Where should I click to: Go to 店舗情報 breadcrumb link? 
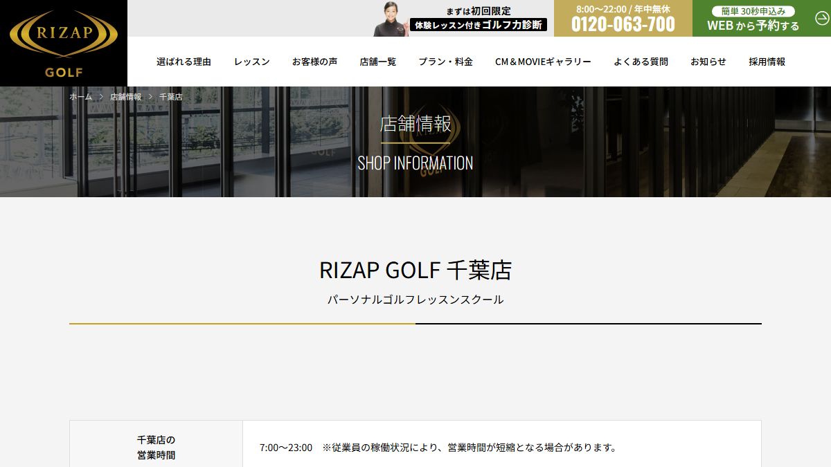click(125, 97)
